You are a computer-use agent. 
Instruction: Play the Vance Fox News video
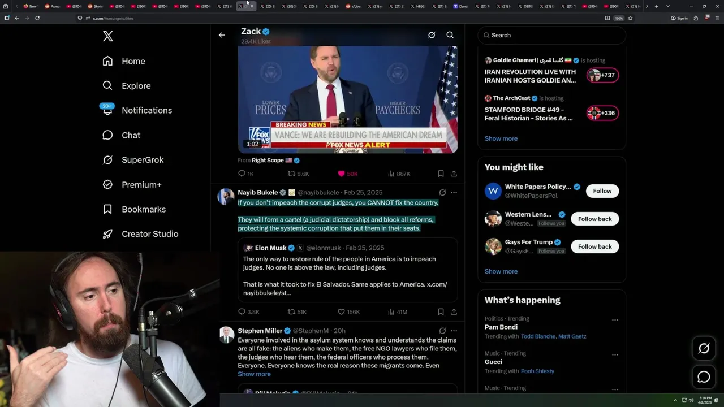tap(347, 99)
